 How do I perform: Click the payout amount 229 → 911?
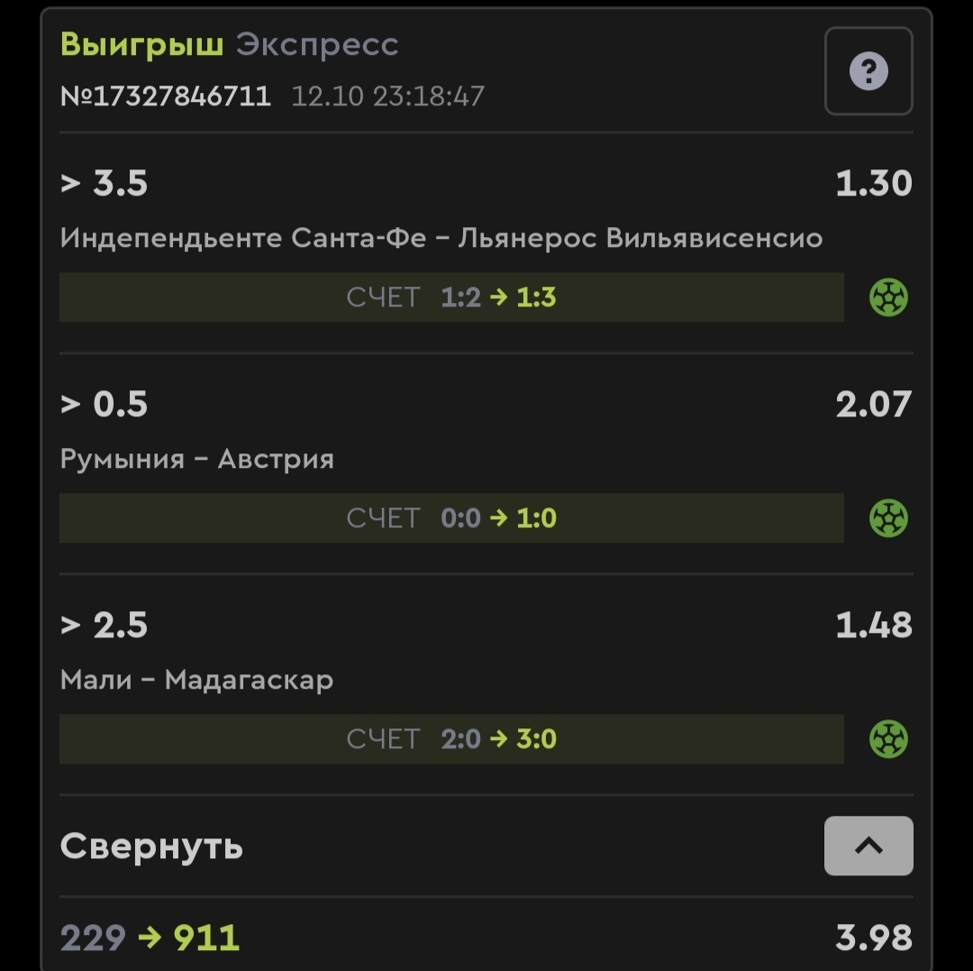[x=150, y=938]
